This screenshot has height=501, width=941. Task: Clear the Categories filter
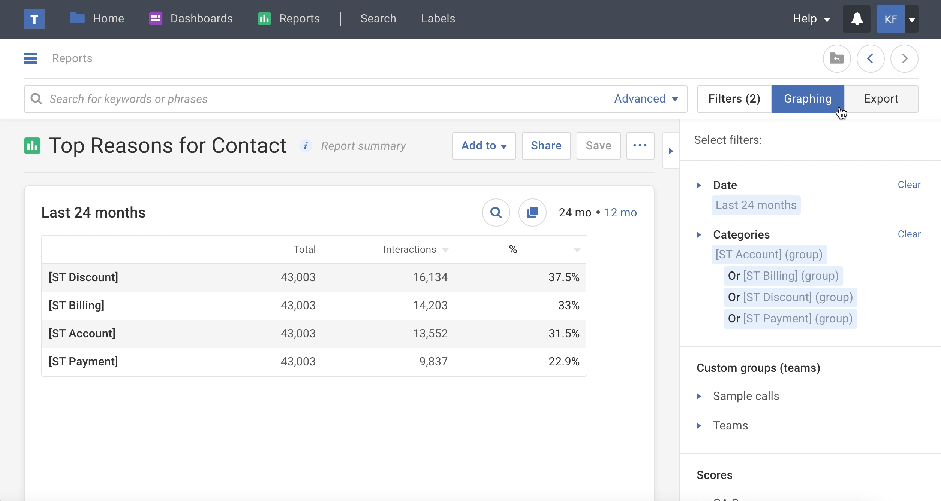(909, 234)
